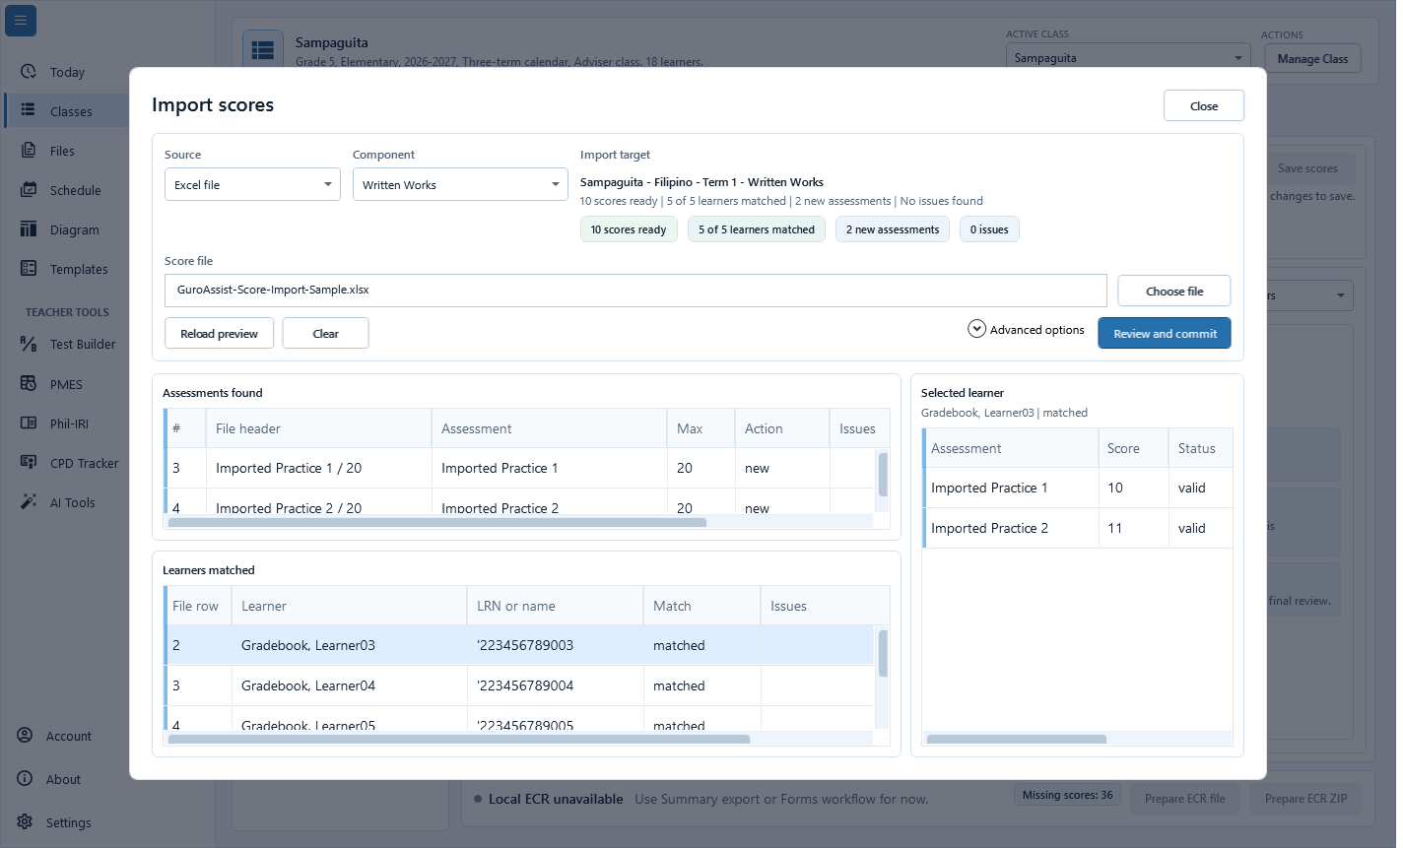Click Assessments found vertical scrollbar

[x=883, y=474]
